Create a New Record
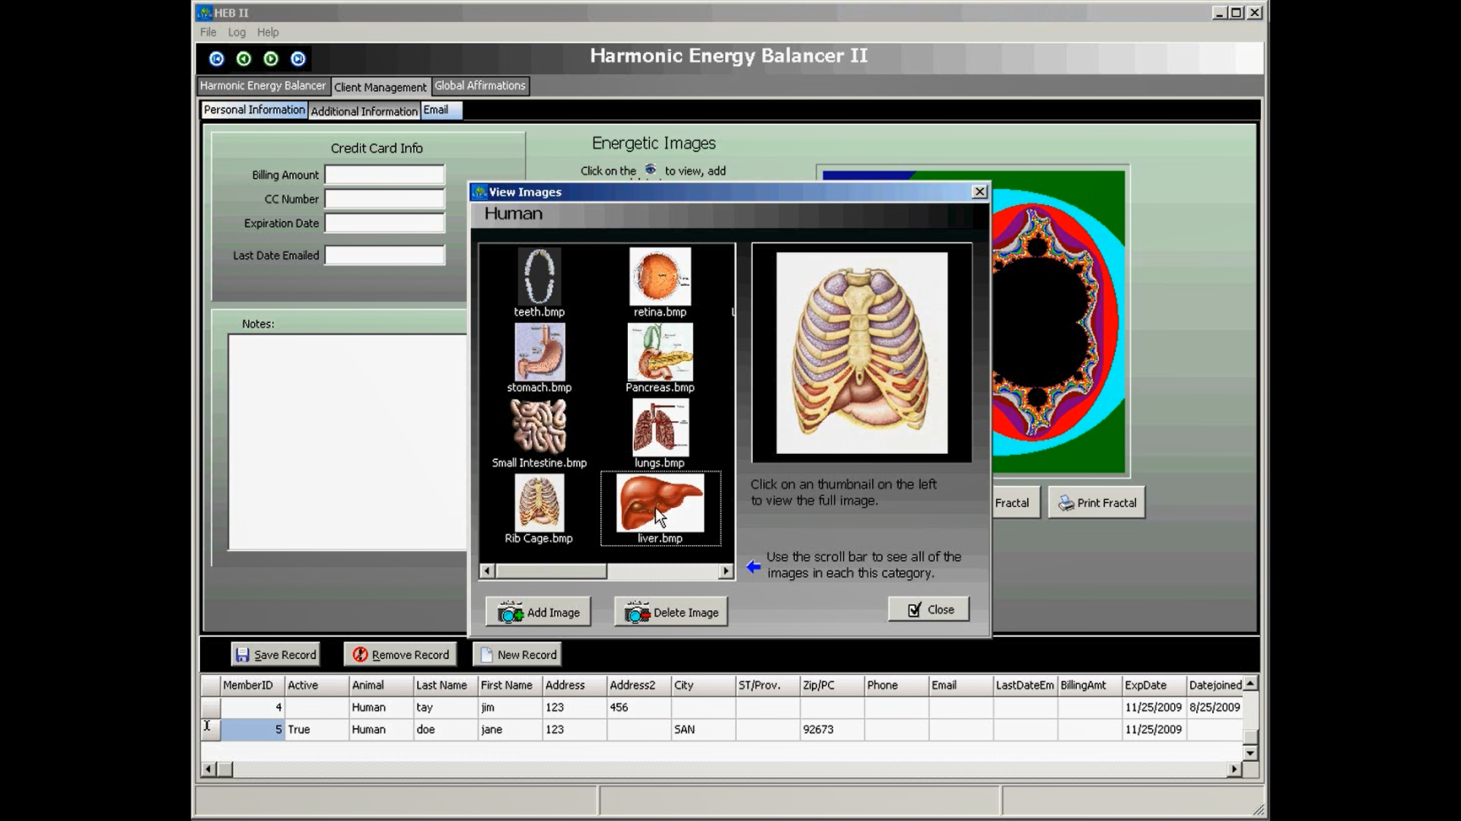Viewport: 1461px width, 821px height. (x=518, y=655)
